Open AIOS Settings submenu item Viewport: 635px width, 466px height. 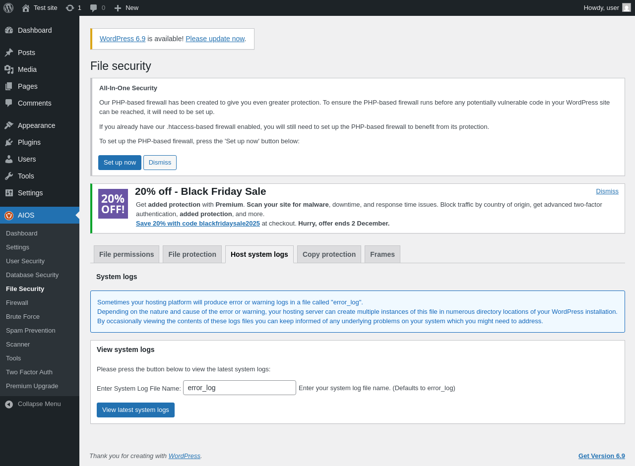pyautogui.click(x=17, y=247)
